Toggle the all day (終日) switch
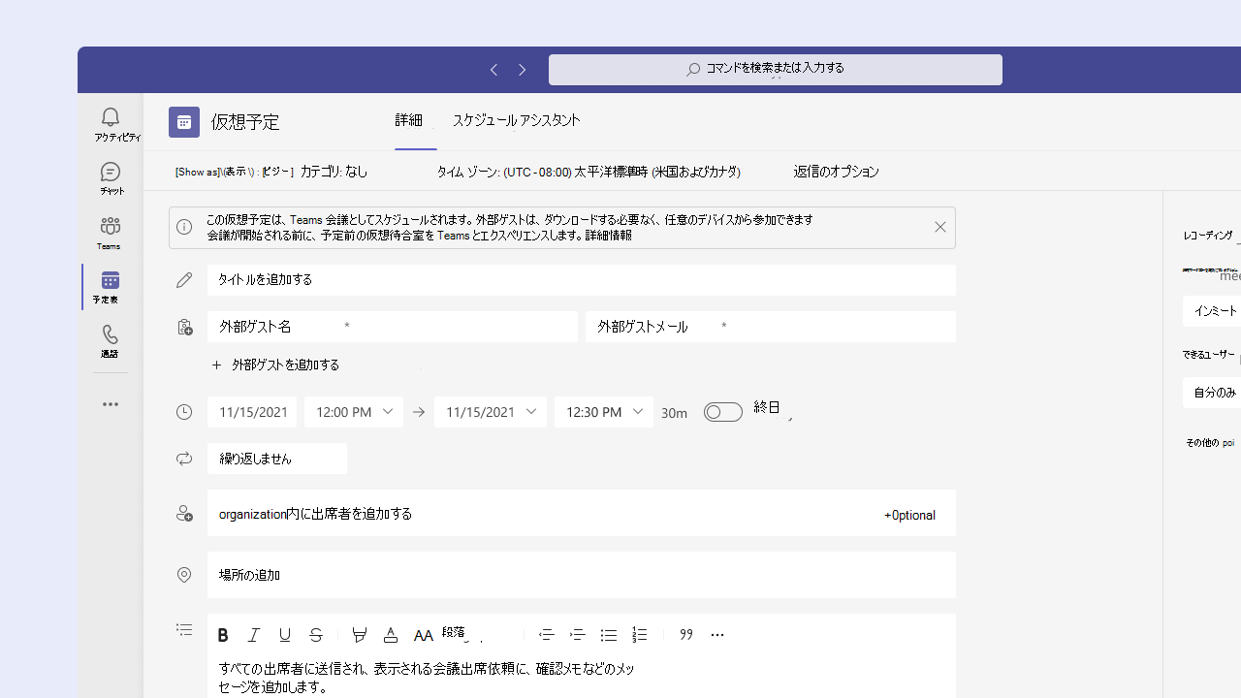Screen dimensions: 1241x698 point(723,412)
